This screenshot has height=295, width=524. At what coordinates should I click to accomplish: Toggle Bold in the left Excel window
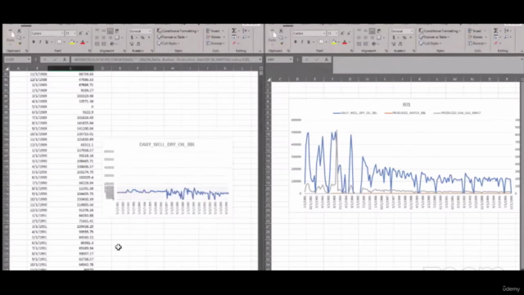(x=34, y=42)
